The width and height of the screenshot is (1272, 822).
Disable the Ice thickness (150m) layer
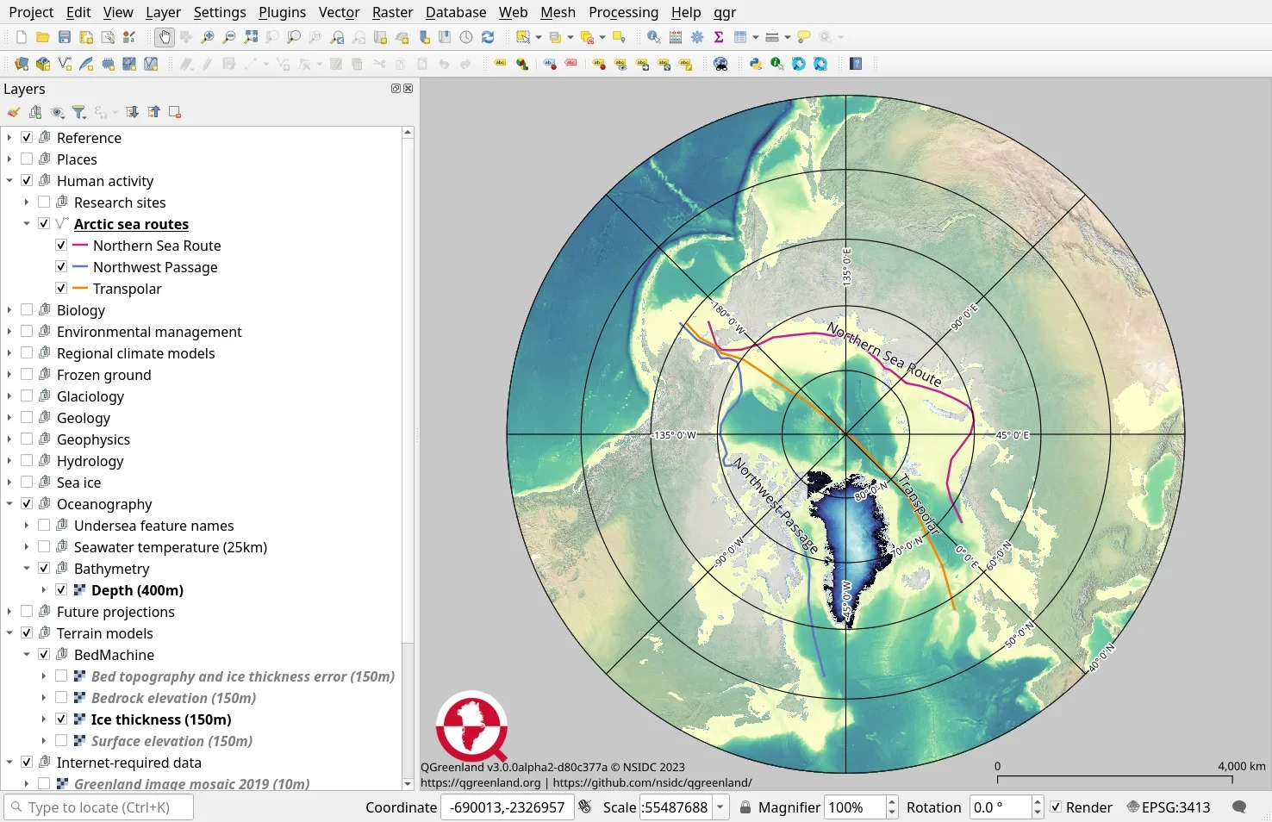pyautogui.click(x=61, y=719)
